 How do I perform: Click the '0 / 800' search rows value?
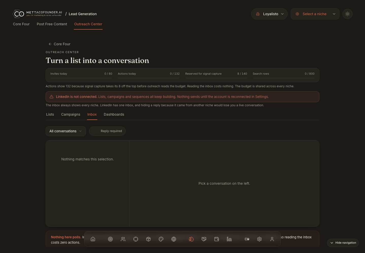click(309, 74)
